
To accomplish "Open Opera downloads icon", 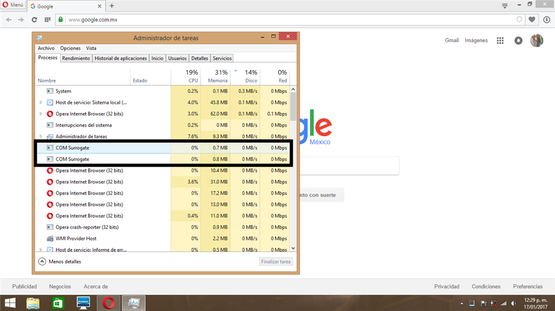I will [546, 20].
